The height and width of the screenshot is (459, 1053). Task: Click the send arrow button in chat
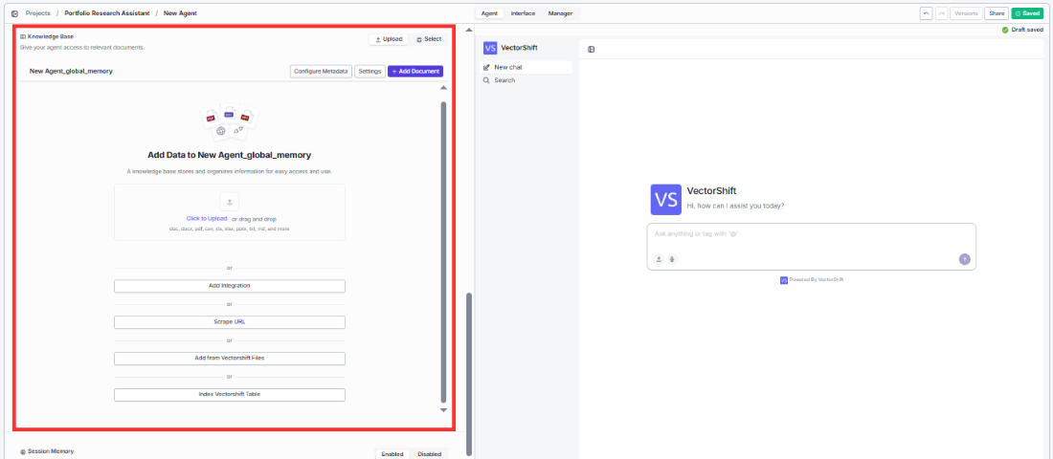point(964,259)
